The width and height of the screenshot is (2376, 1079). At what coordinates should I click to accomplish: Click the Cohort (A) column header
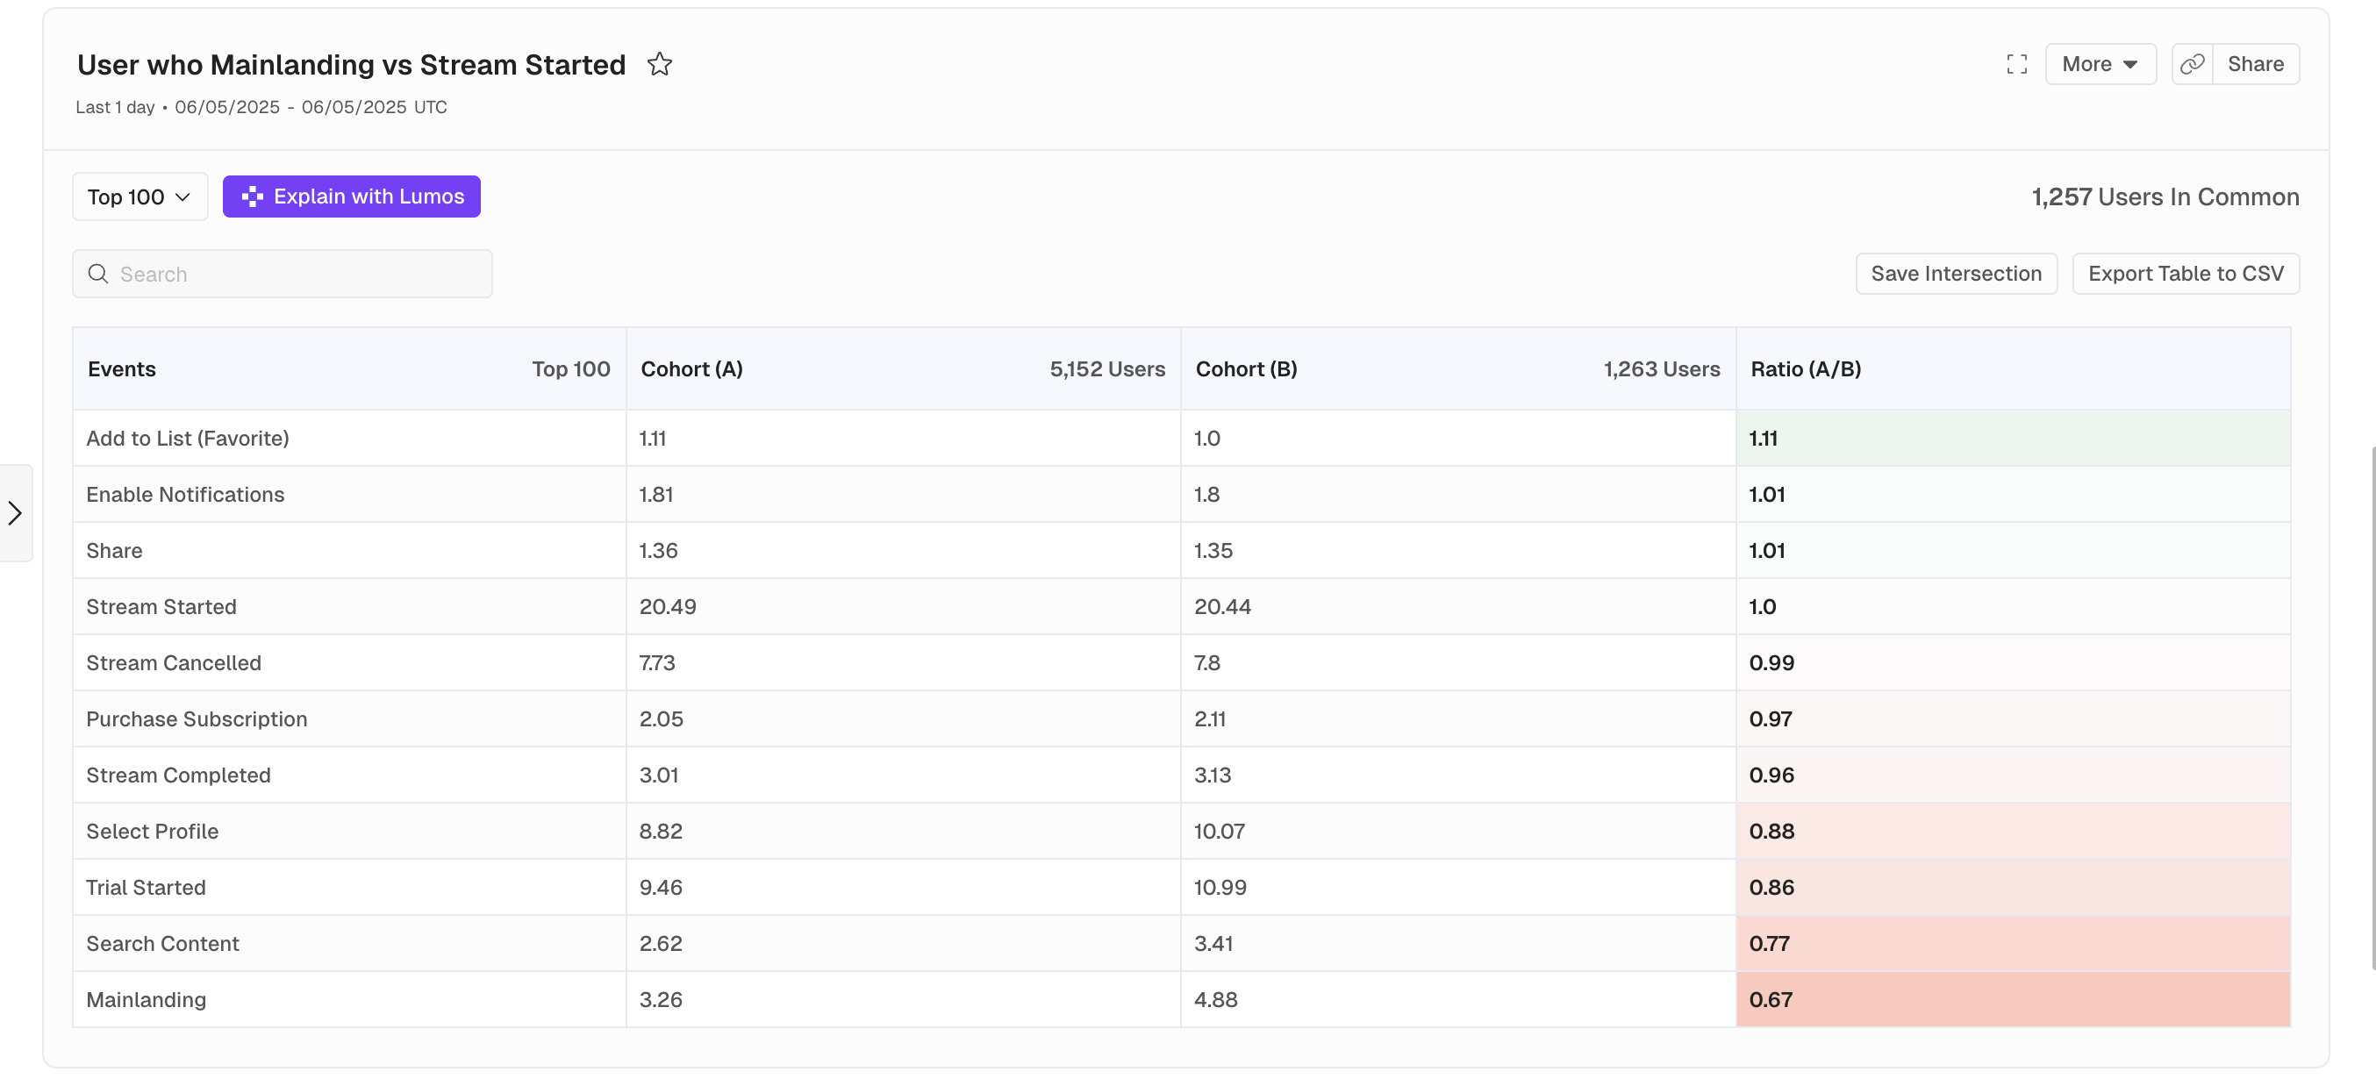click(691, 369)
